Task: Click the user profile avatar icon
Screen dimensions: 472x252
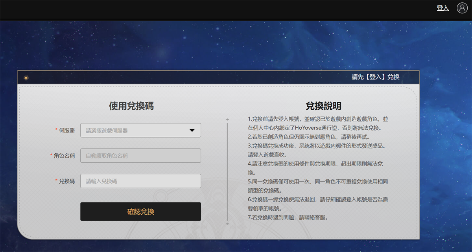Action: pyautogui.click(x=462, y=8)
